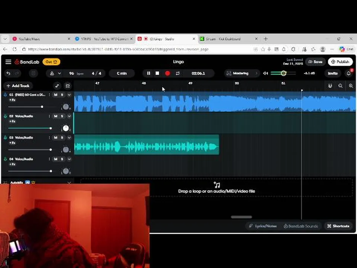Expand track 04 chevron
This screenshot has width=357, height=268.
[x=69, y=159]
